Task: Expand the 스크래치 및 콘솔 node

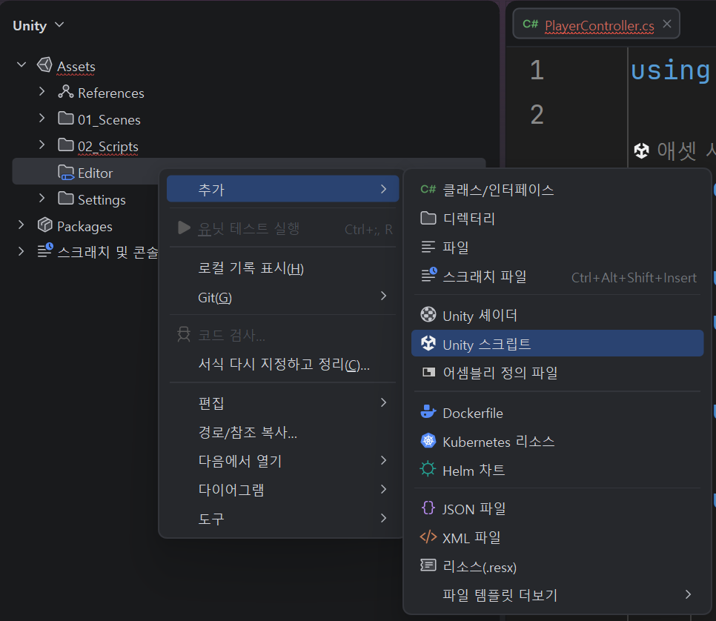Action: [21, 251]
